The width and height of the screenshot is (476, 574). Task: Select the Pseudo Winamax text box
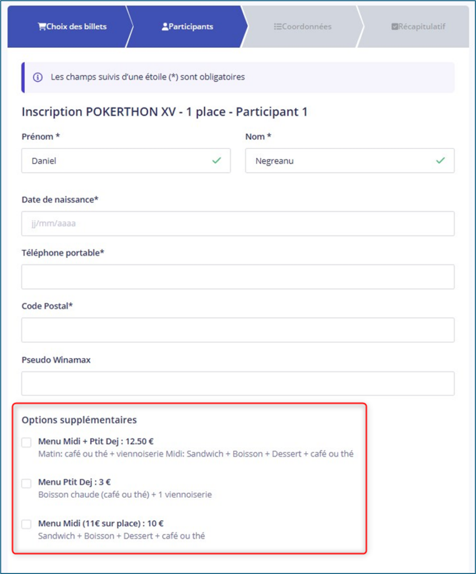(x=238, y=383)
